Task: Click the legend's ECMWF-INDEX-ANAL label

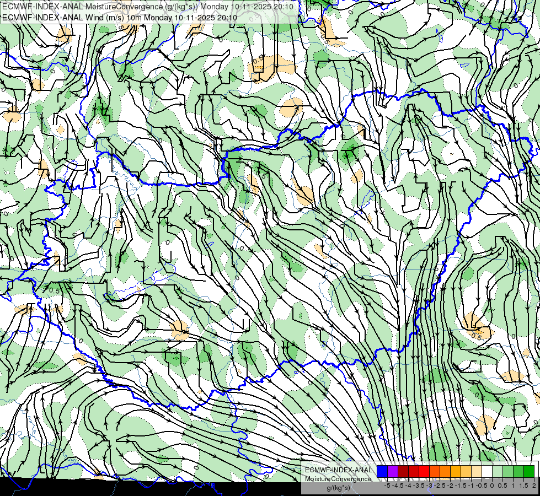Action: pos(338,470)
